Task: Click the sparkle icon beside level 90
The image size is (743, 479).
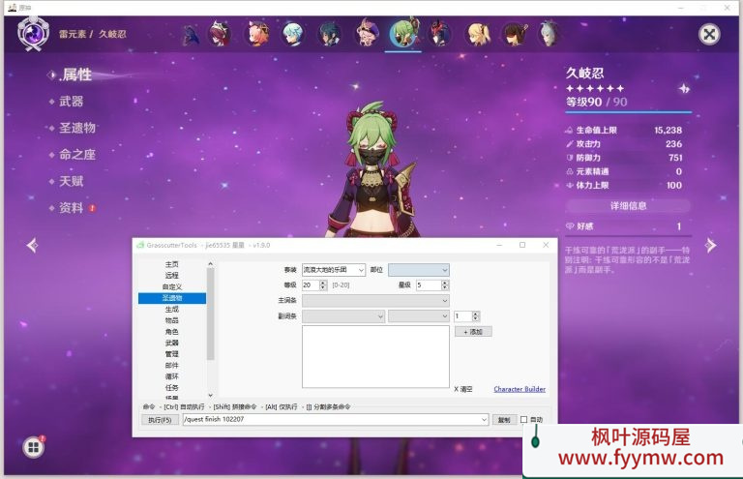Action: [x=684, y=88]
